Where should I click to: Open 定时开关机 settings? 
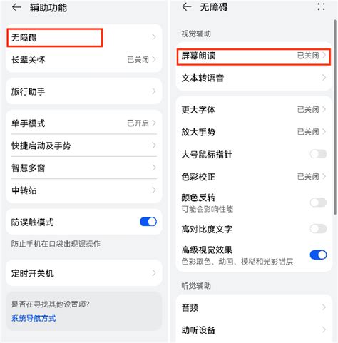coord(84,273)
